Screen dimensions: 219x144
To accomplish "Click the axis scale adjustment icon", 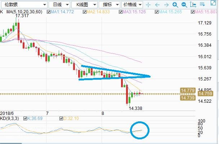I will point(193,5).
